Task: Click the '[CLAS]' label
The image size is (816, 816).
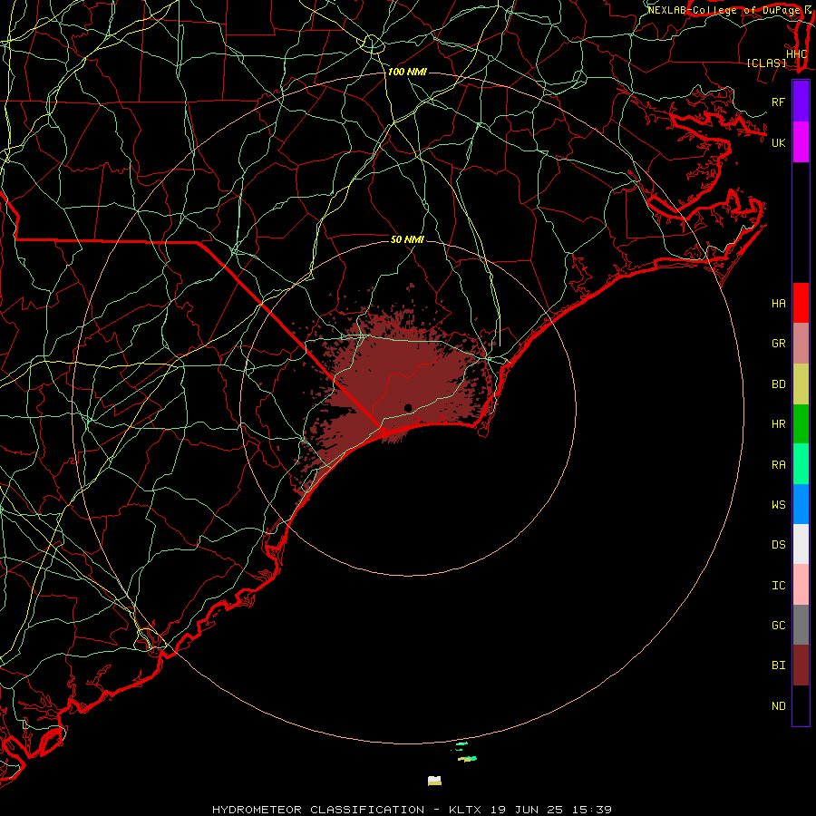Action: [x=766, y=63]
